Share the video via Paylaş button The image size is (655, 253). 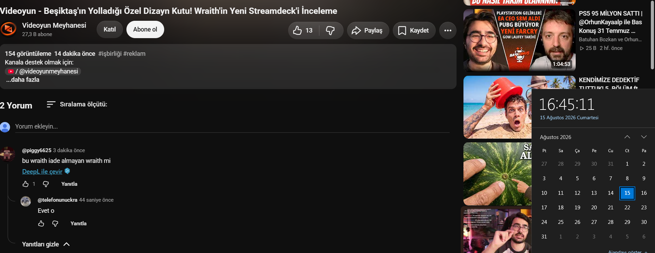click(368, 30)
